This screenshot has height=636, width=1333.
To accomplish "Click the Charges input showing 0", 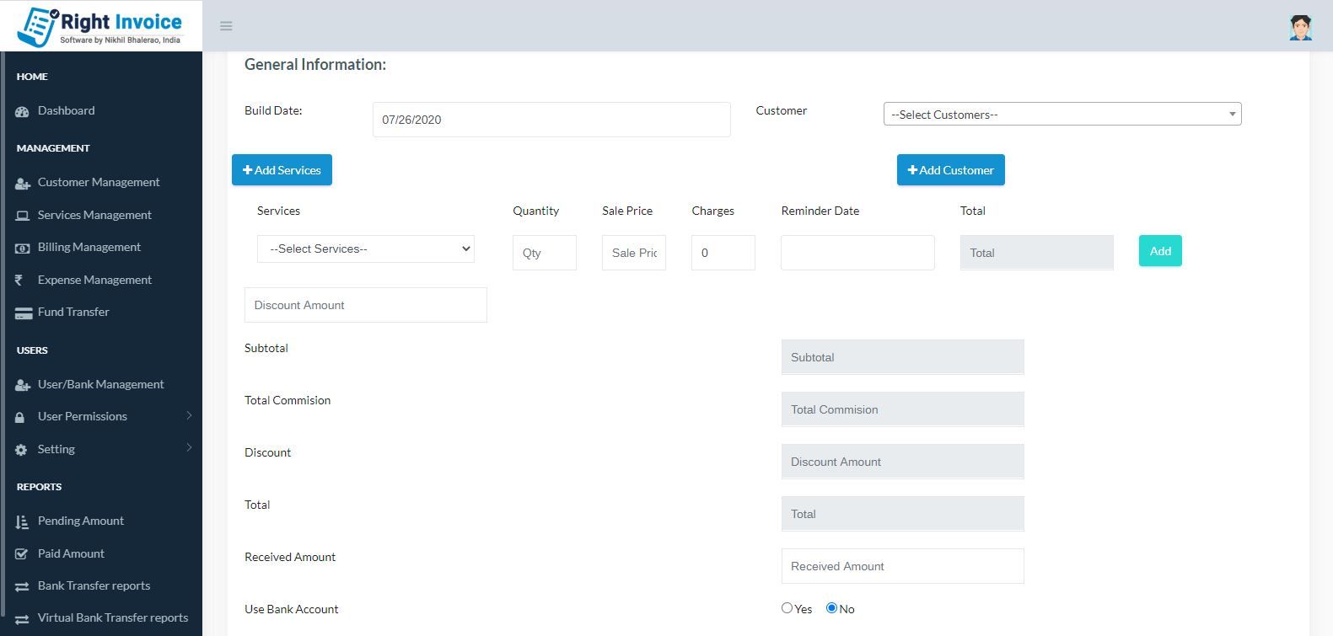I will tap(723, 253).
